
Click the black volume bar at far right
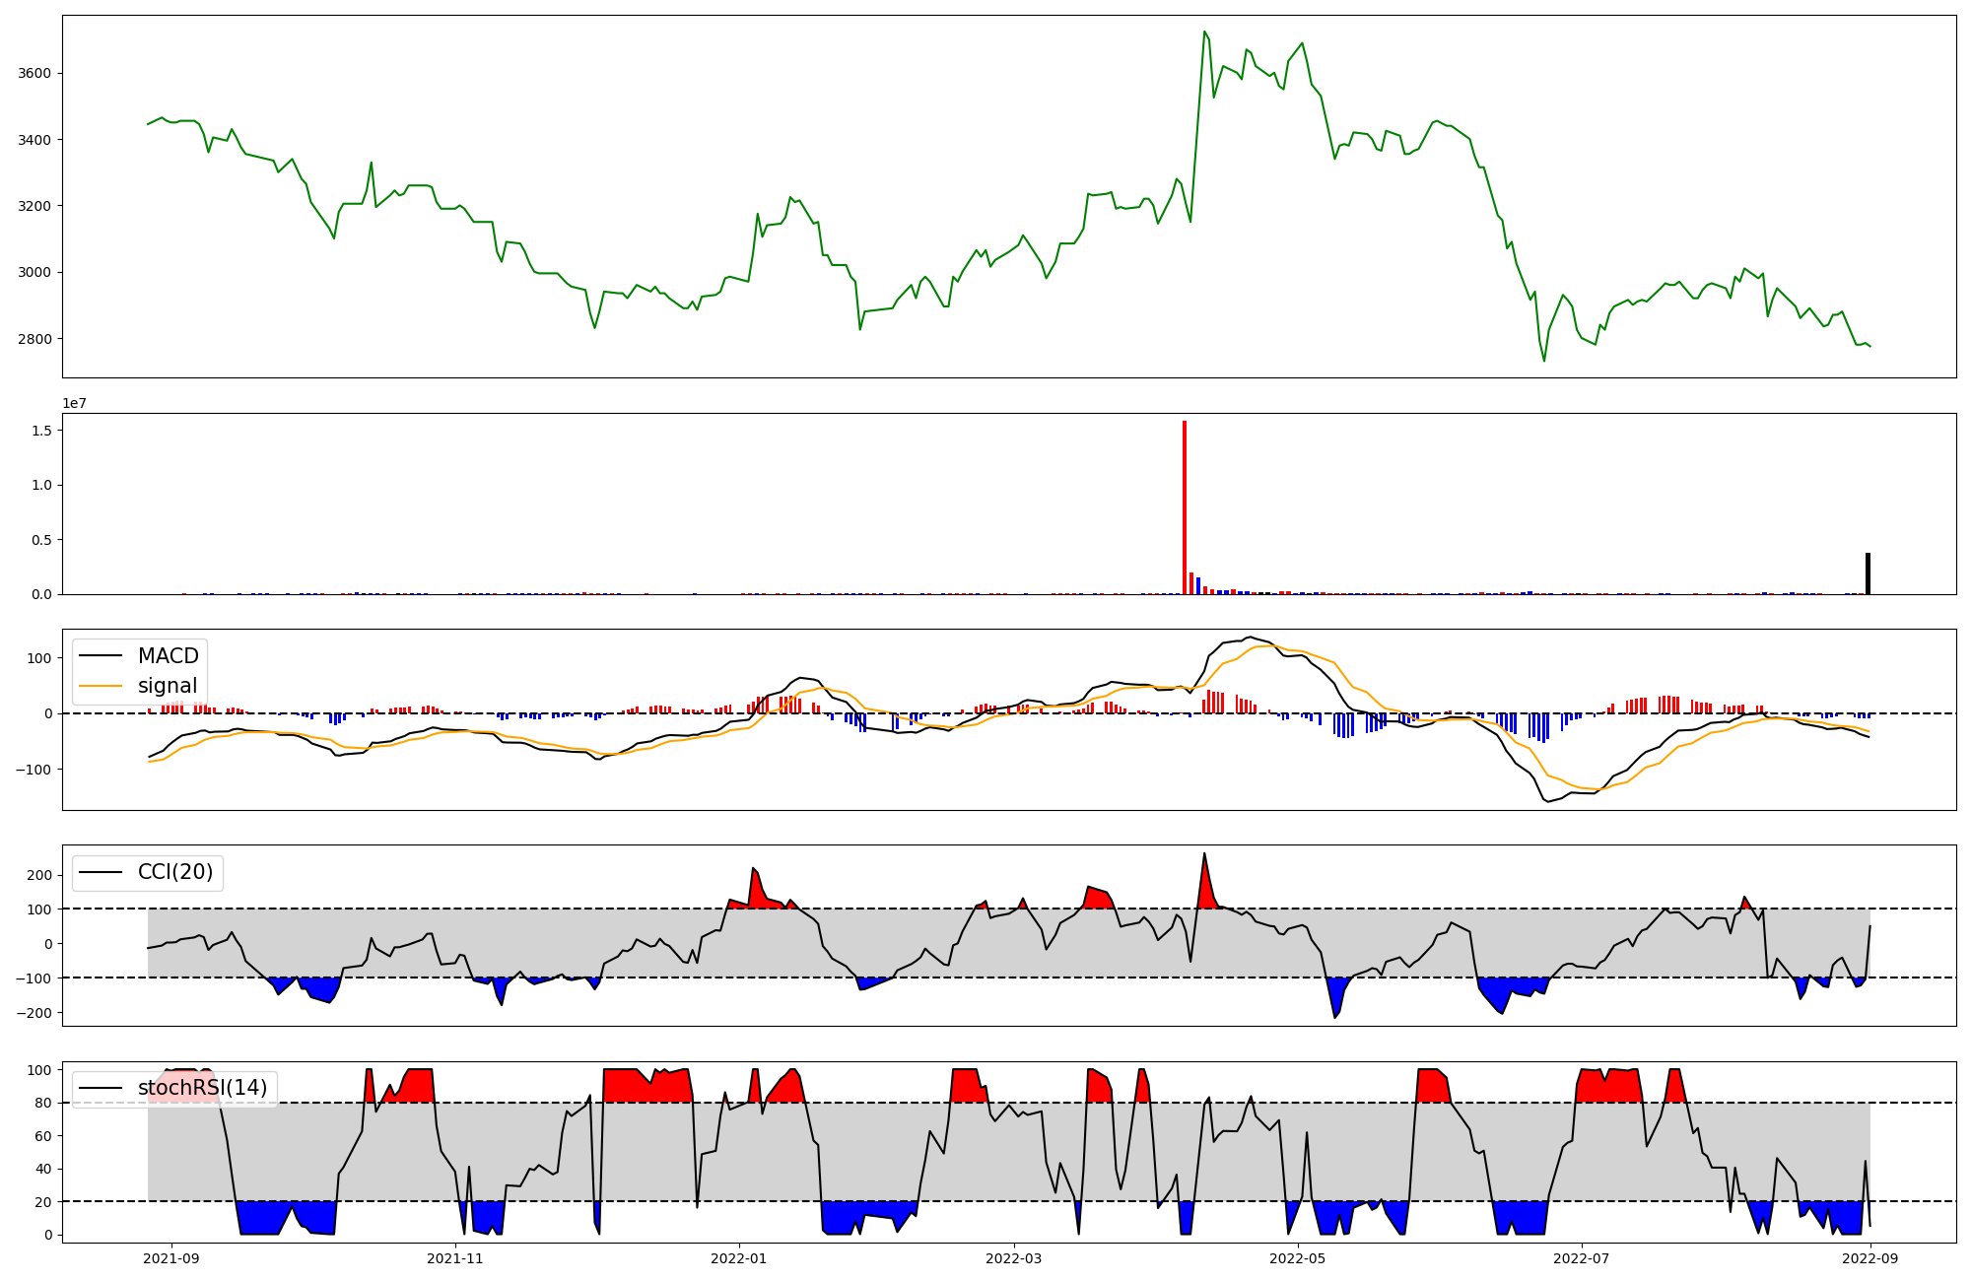click(1868, 574)
